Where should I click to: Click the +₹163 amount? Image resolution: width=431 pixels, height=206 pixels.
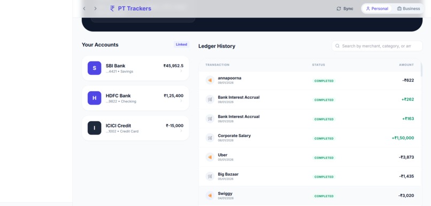[408, 118]
